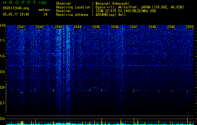The image size is (197, 125).
Task: Click the 2049 time marker
Action: click(x=171, y=27)
